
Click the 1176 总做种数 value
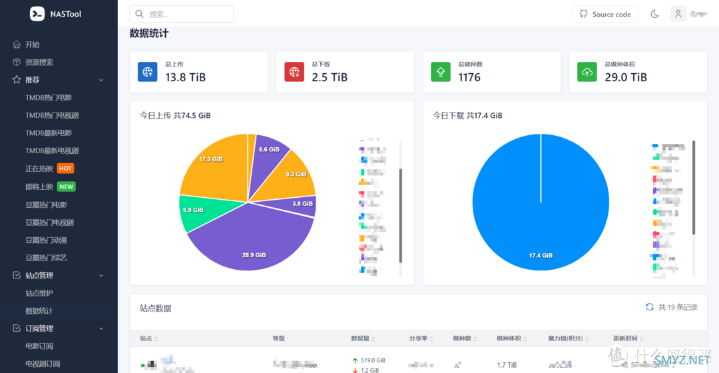tap(469, 77)
